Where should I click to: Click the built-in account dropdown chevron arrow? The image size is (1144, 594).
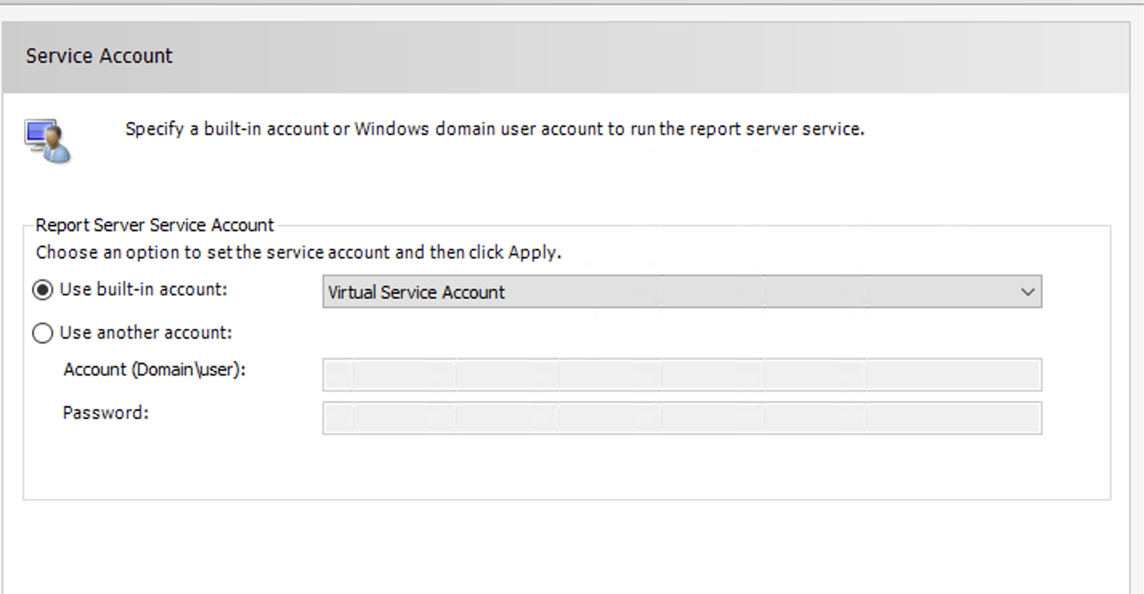(x=1028, y=292)
